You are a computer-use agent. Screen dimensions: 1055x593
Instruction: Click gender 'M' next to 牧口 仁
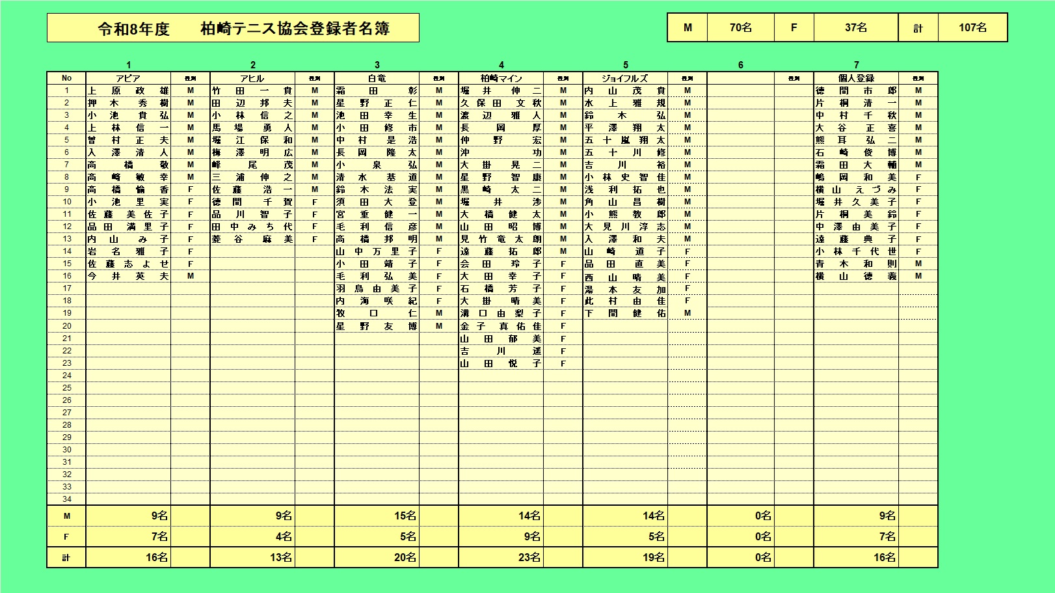[x=439, y=313]
